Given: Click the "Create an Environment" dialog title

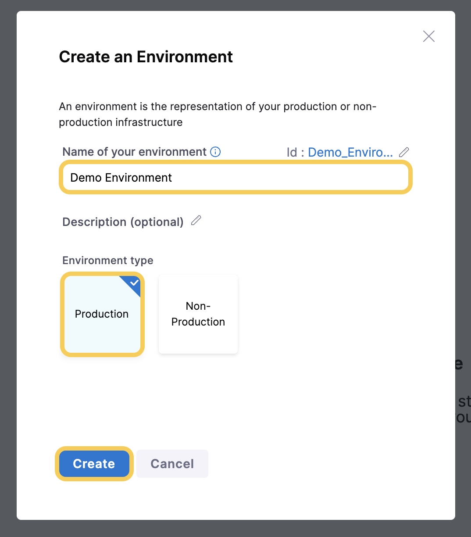Looking at the screenshot, I should click(146, 57).
